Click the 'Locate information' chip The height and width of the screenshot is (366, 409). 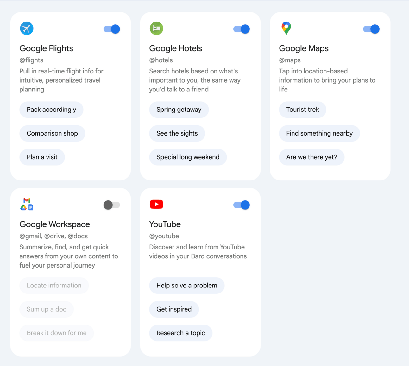(54, 286)
